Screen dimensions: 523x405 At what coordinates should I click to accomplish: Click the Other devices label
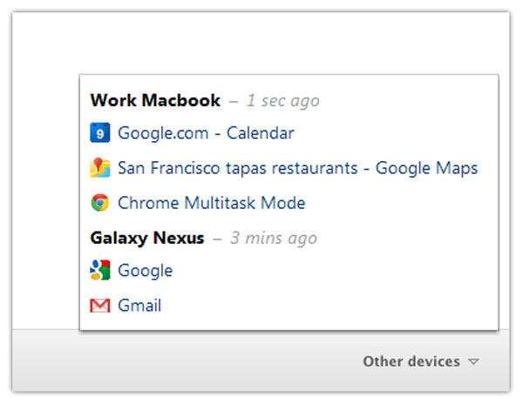coord(411,361)
